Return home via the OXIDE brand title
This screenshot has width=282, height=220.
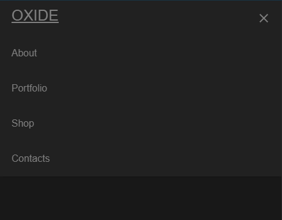click(x=35, y=15)
